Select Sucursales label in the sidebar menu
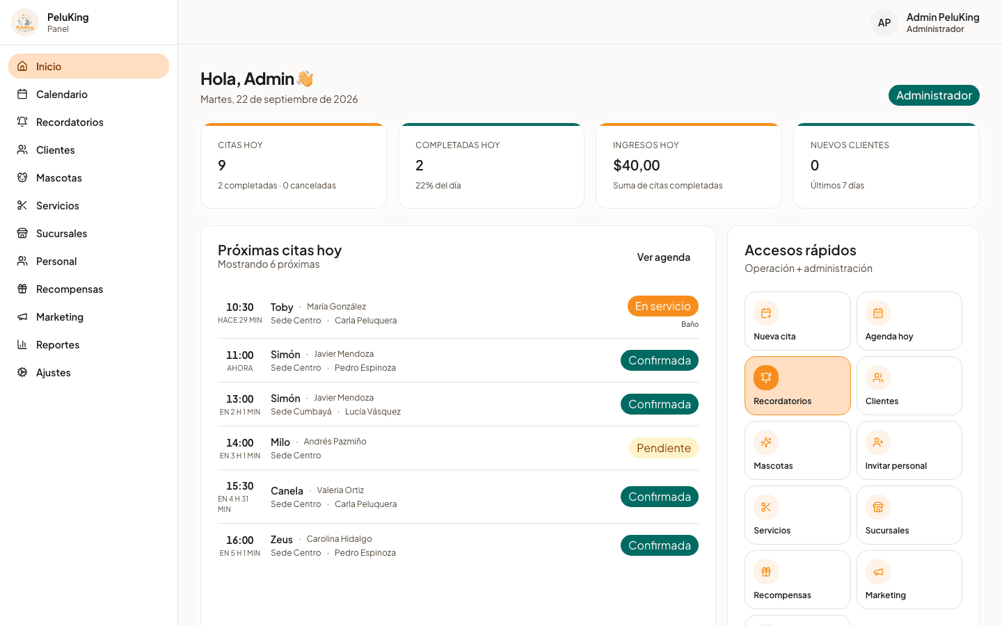This screenshot has height=626, width=1002. click(62, 234)
